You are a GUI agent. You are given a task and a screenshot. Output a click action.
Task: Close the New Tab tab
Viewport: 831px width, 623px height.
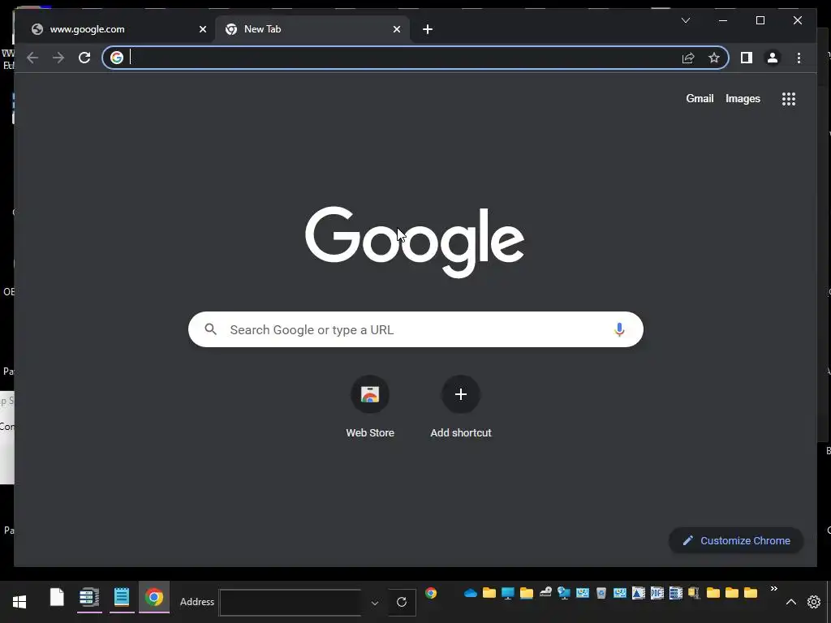coord(396,29)
